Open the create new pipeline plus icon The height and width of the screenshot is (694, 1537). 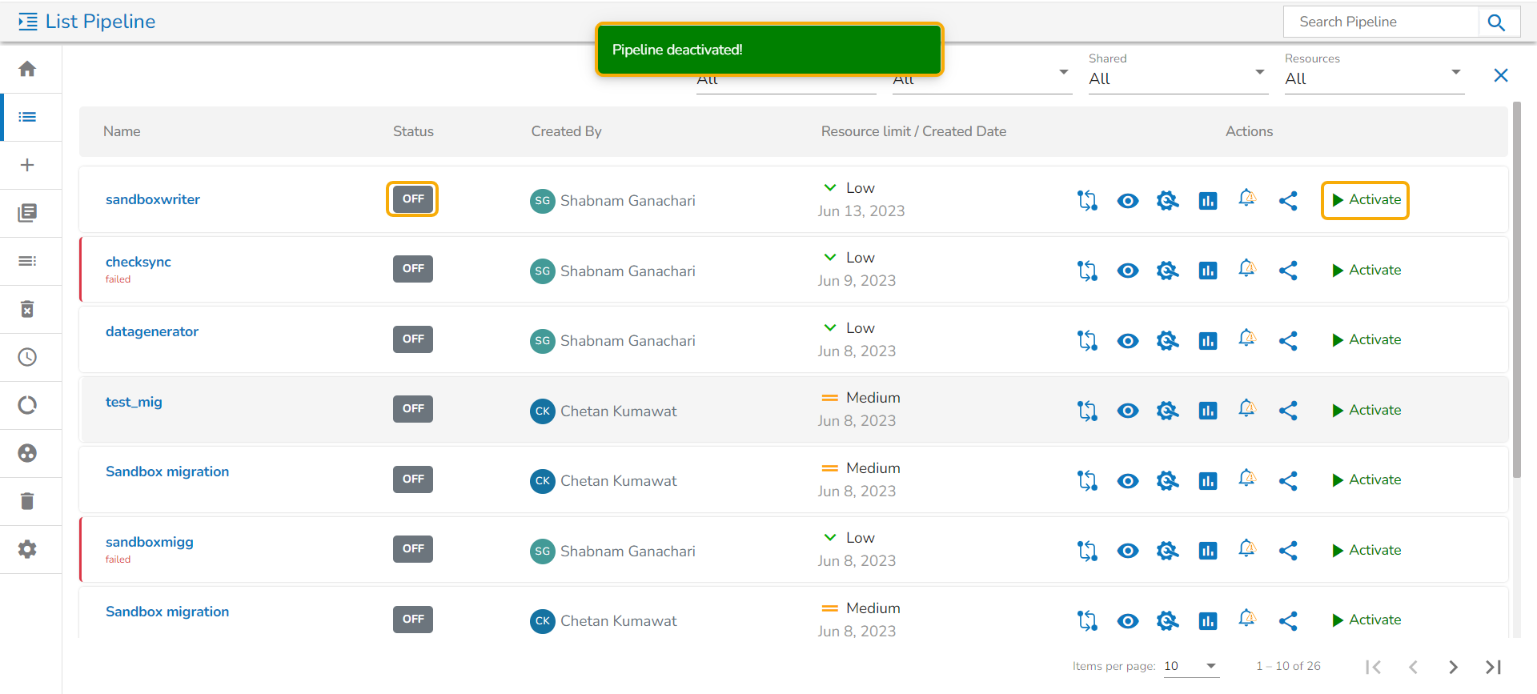tap(27, 165)
